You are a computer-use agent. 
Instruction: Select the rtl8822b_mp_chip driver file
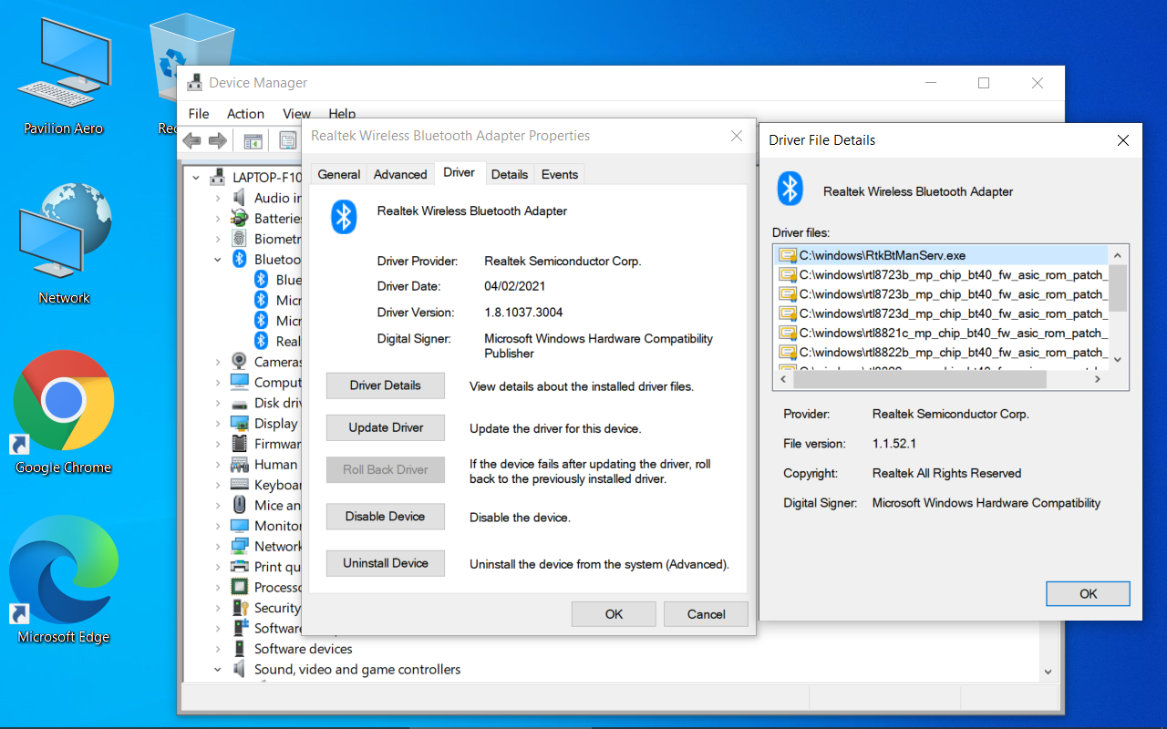(941, 353)
